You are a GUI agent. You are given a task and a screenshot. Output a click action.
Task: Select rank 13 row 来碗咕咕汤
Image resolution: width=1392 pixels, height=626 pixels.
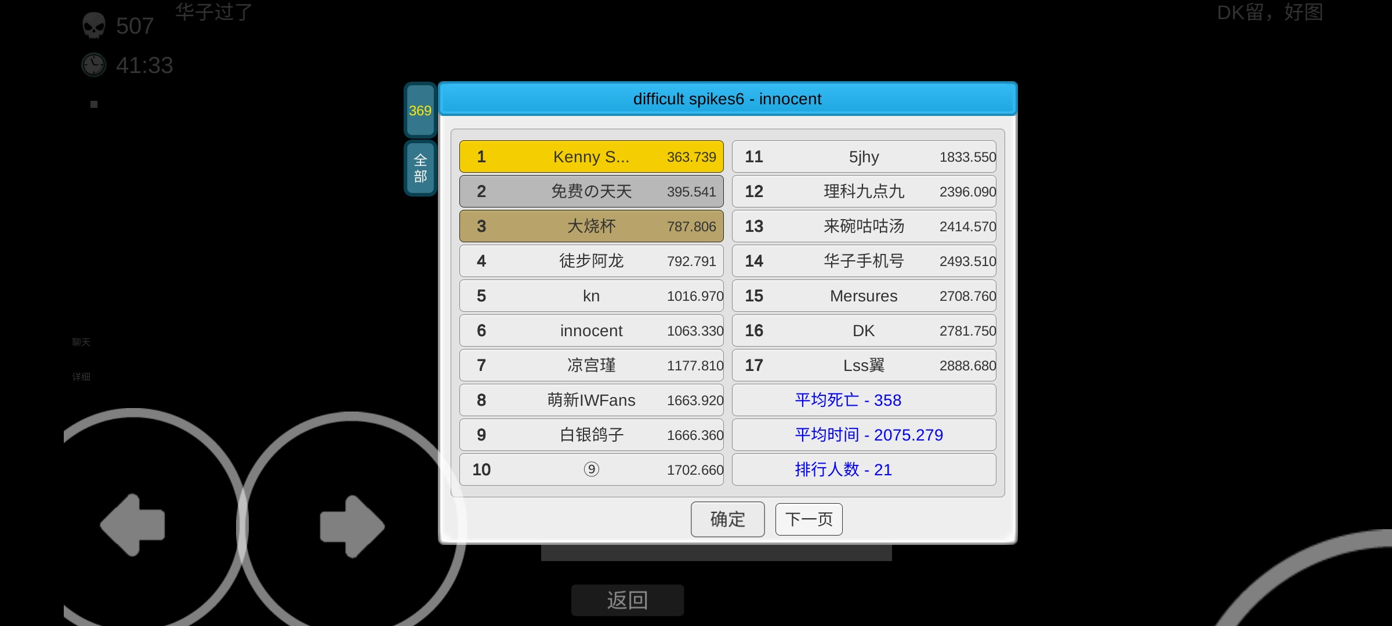pos(864,226)
